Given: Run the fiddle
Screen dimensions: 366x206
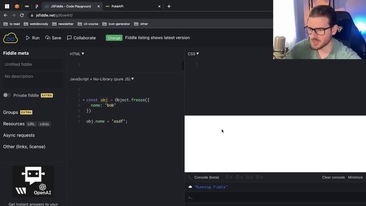Looking at the screenshot, I should point(33,38).
